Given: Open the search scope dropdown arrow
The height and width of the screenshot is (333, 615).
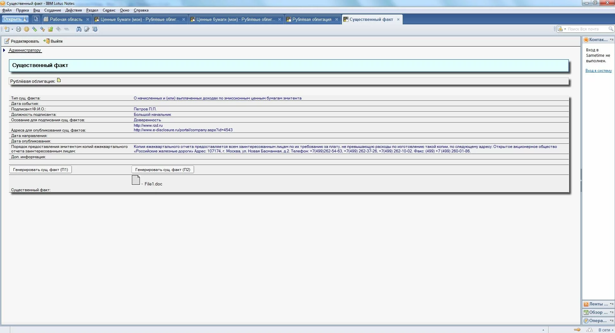Looking at the screenshot, I should (x=565, y=29).
